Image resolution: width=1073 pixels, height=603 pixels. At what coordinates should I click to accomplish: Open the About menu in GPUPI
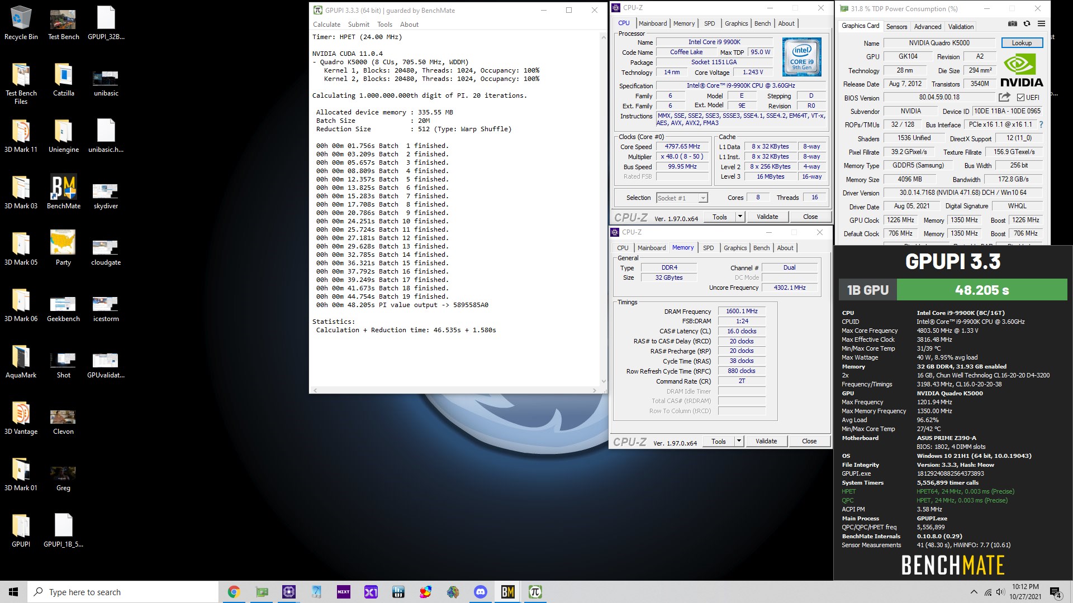409,25
